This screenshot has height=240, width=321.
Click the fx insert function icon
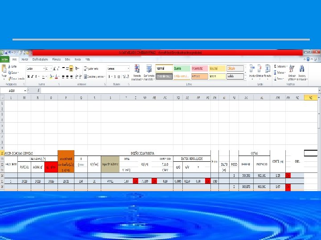[38, 90]
